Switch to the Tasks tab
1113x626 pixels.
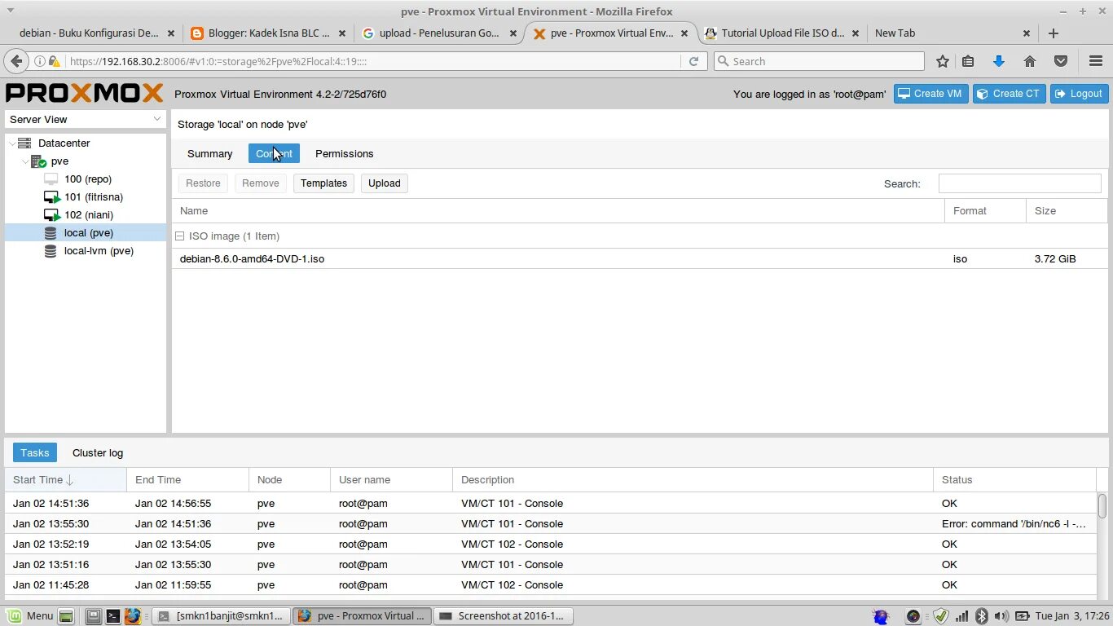pyautogui.click(x=35, y=453)
